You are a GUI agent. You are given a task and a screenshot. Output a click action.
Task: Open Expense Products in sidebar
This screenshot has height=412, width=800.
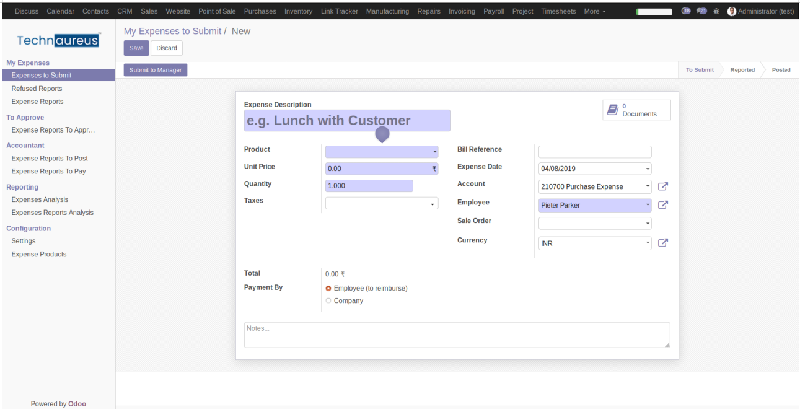(x=39, y=254)
